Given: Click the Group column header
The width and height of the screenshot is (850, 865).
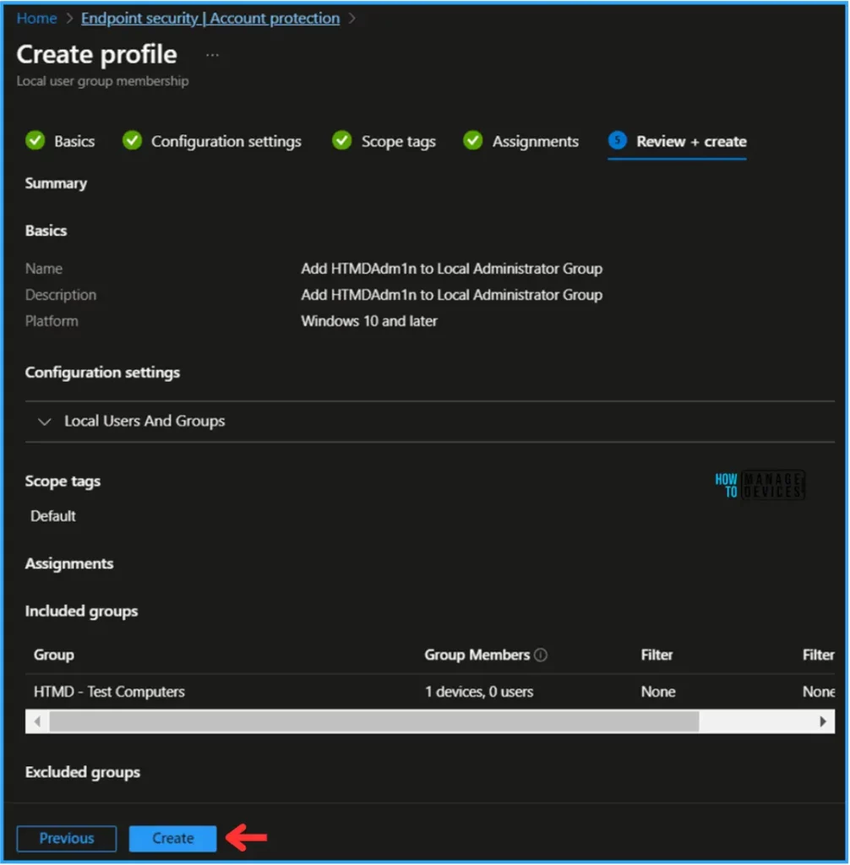Looking at the screenshot, I should 54,655.
